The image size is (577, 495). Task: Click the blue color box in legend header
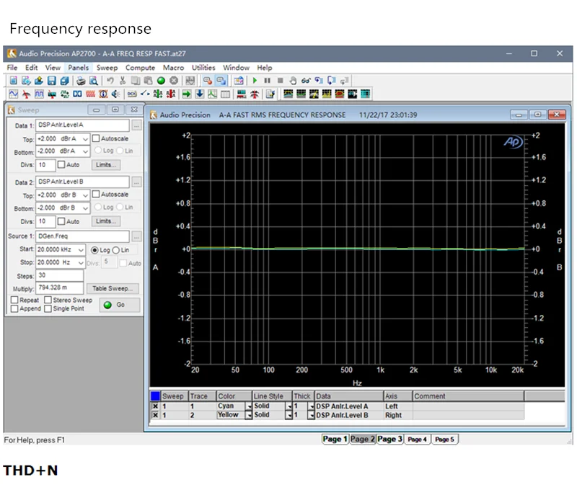155,396
